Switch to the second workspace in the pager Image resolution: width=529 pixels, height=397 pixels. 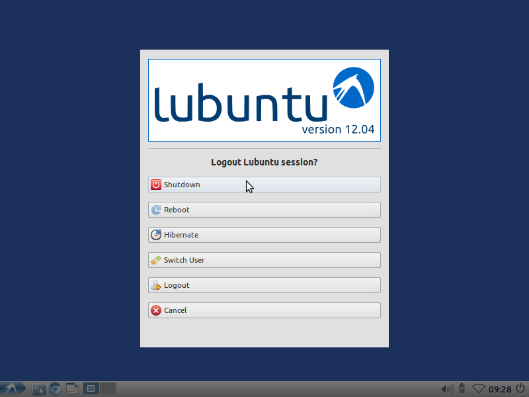coord(108,388)
